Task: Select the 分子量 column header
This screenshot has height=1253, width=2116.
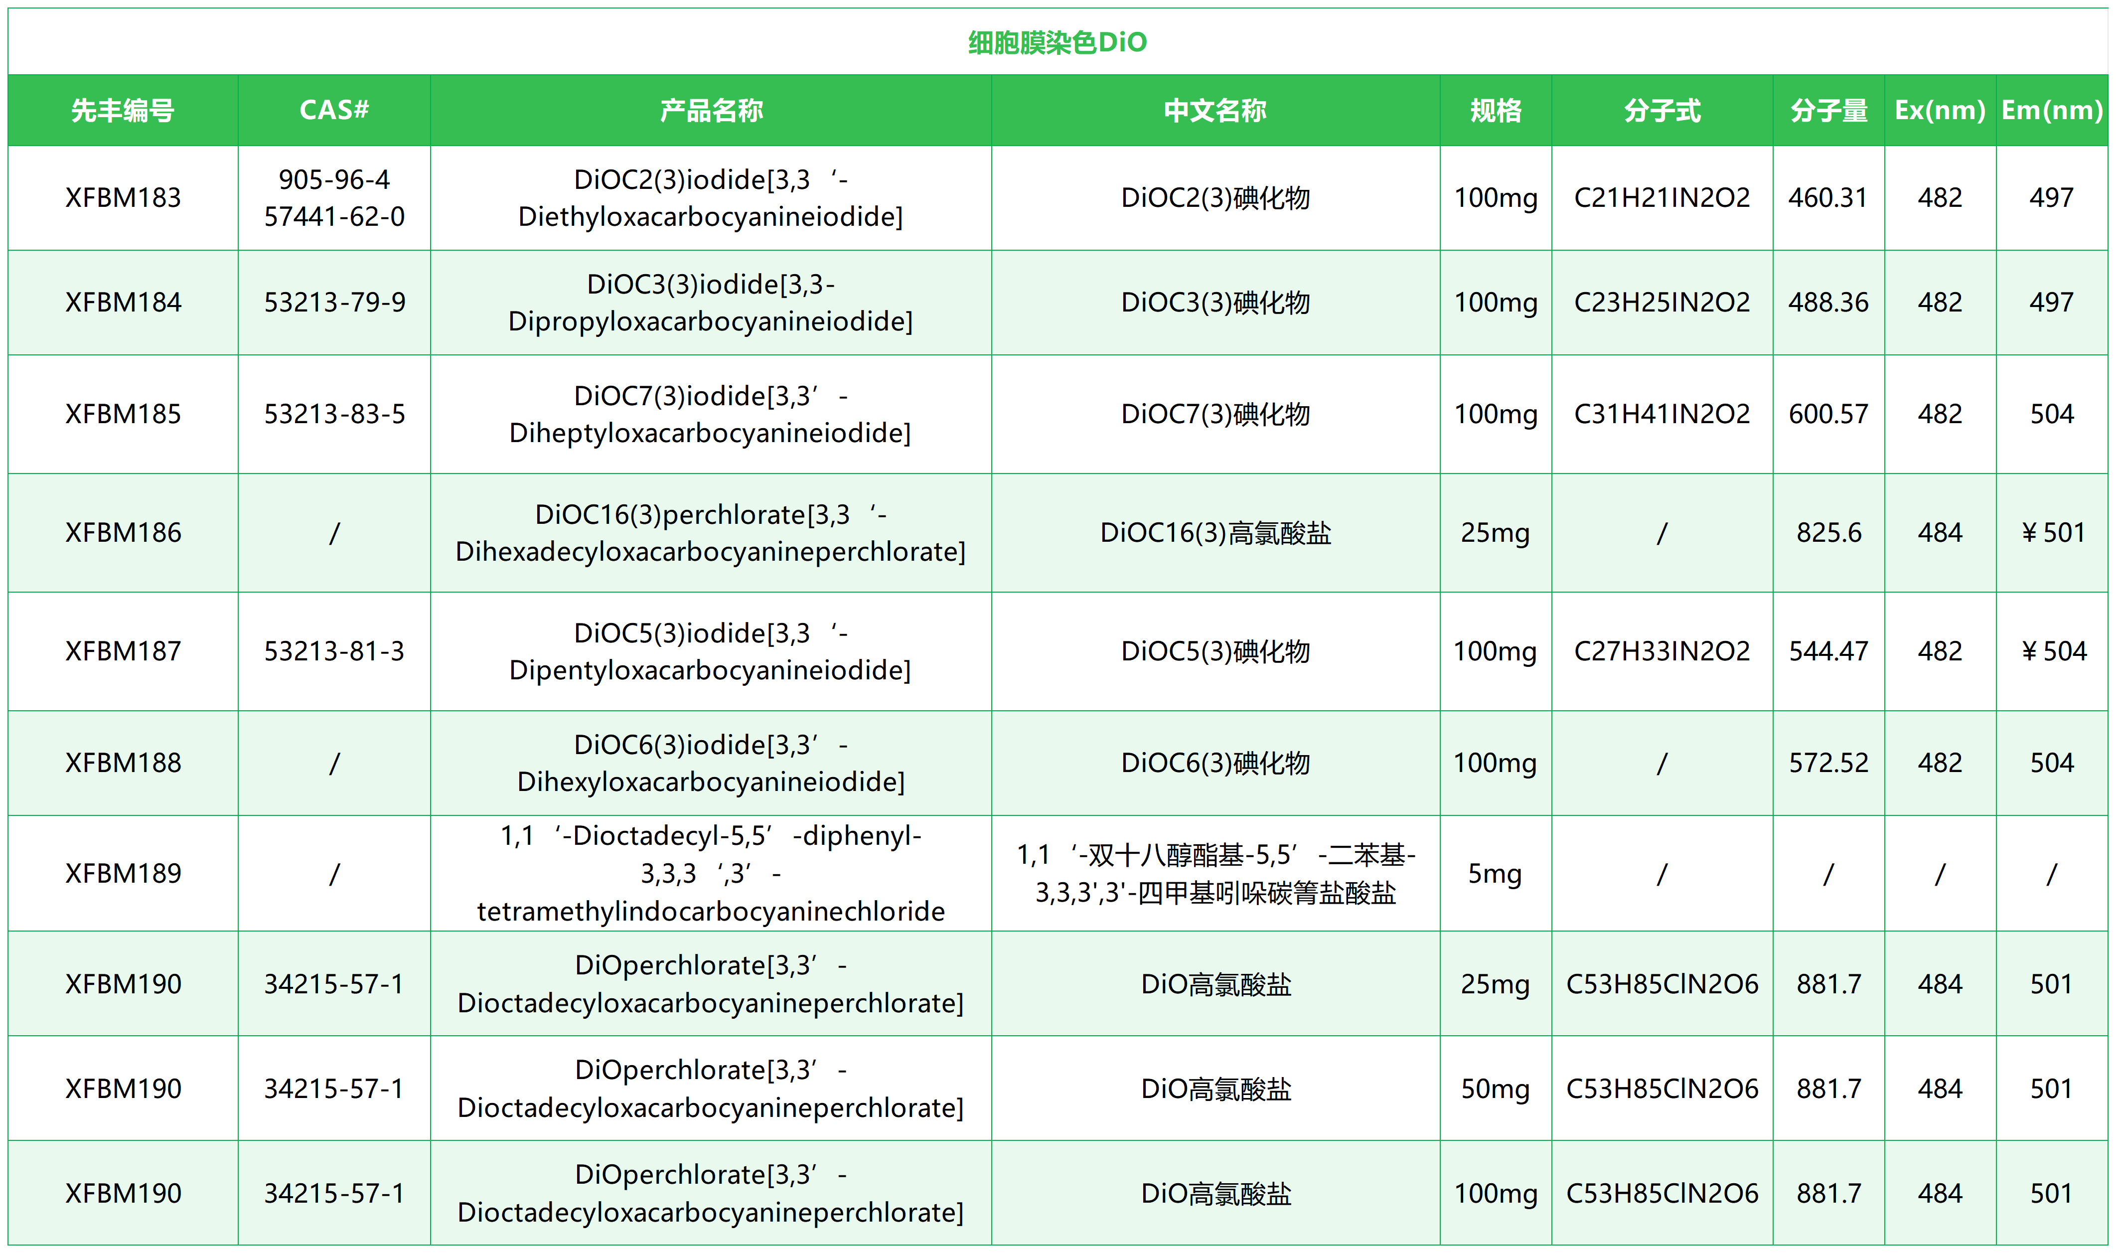Action: [x=1828, y=111]
